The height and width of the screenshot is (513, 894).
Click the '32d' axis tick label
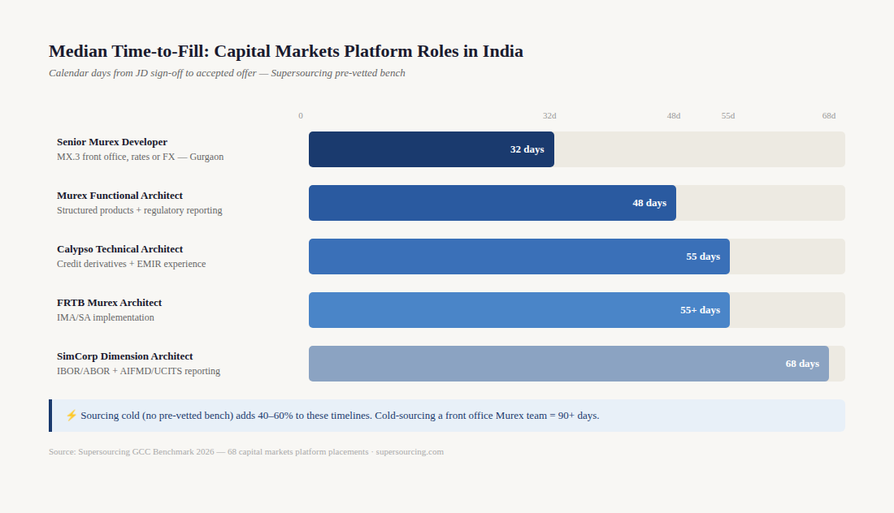(x=549, y=115)
